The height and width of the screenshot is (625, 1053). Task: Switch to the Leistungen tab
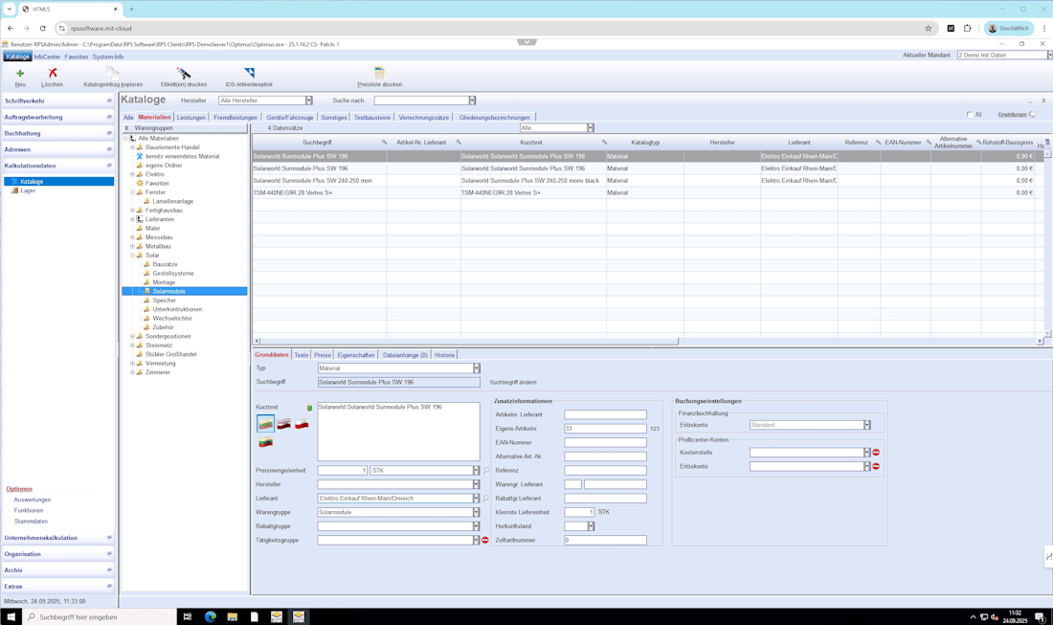(190, 118)
